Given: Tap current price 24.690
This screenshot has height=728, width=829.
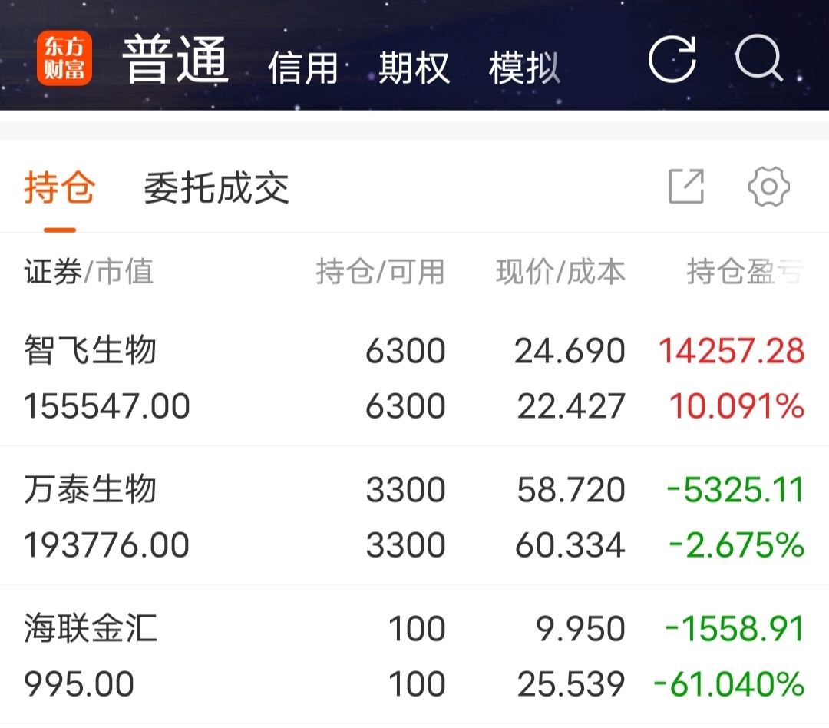Looking at the screenshot, I should [x=570, y=351].
